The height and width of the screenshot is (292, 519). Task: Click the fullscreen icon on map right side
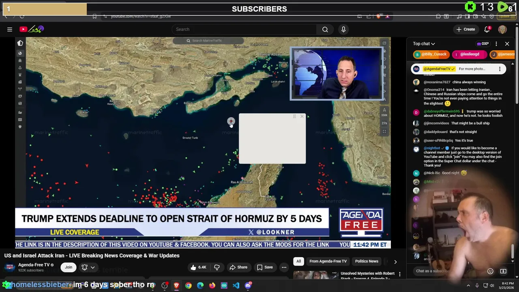(x=384, y=131)
